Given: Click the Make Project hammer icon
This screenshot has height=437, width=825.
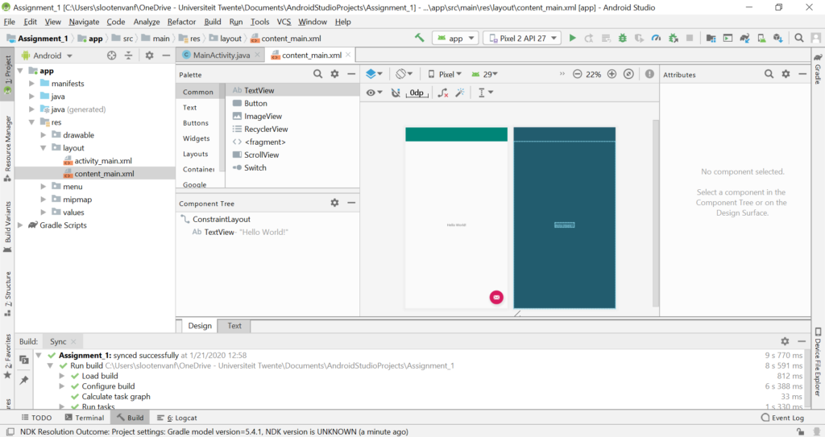Looking at the screenshot, I should [x=419, y=38].
